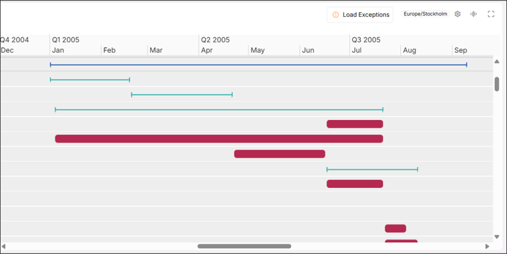
Task: Open the settings gear icon
Action: (x=457, y=14)
